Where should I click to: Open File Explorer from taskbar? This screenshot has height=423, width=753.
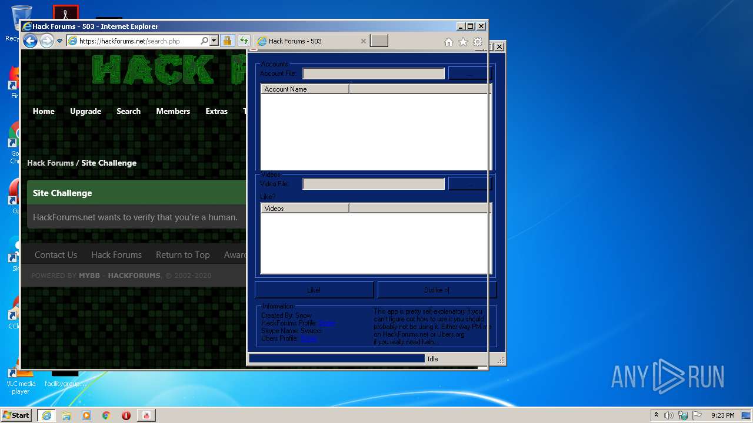(x=66, y=415)
